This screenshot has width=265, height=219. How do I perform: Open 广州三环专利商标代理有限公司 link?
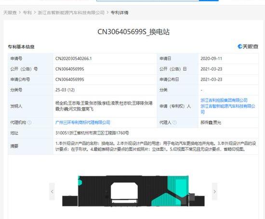83,122
